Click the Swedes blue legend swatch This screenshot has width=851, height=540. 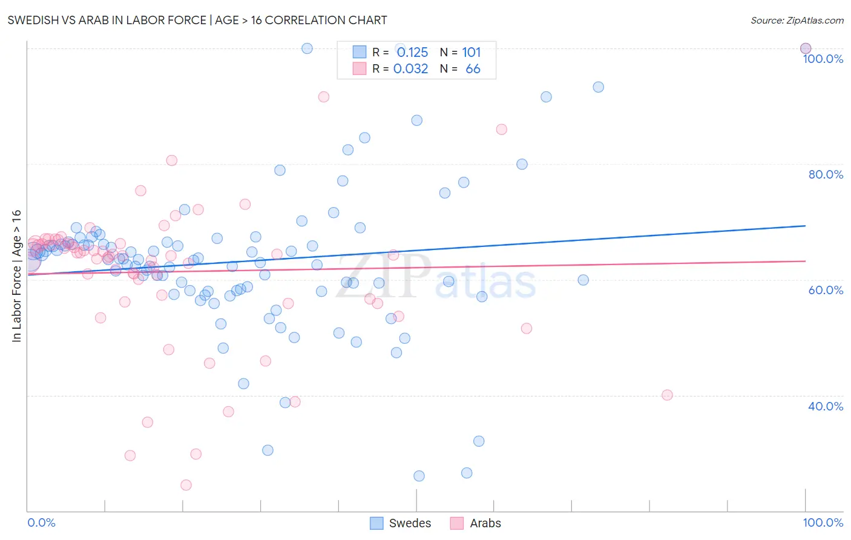point(376,523)
